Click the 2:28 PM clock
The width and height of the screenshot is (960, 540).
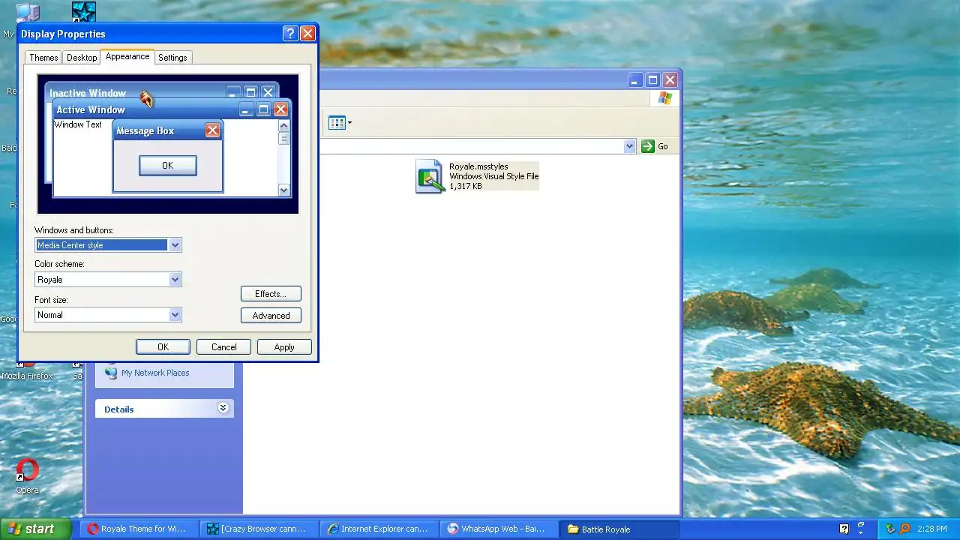(932, 529)
